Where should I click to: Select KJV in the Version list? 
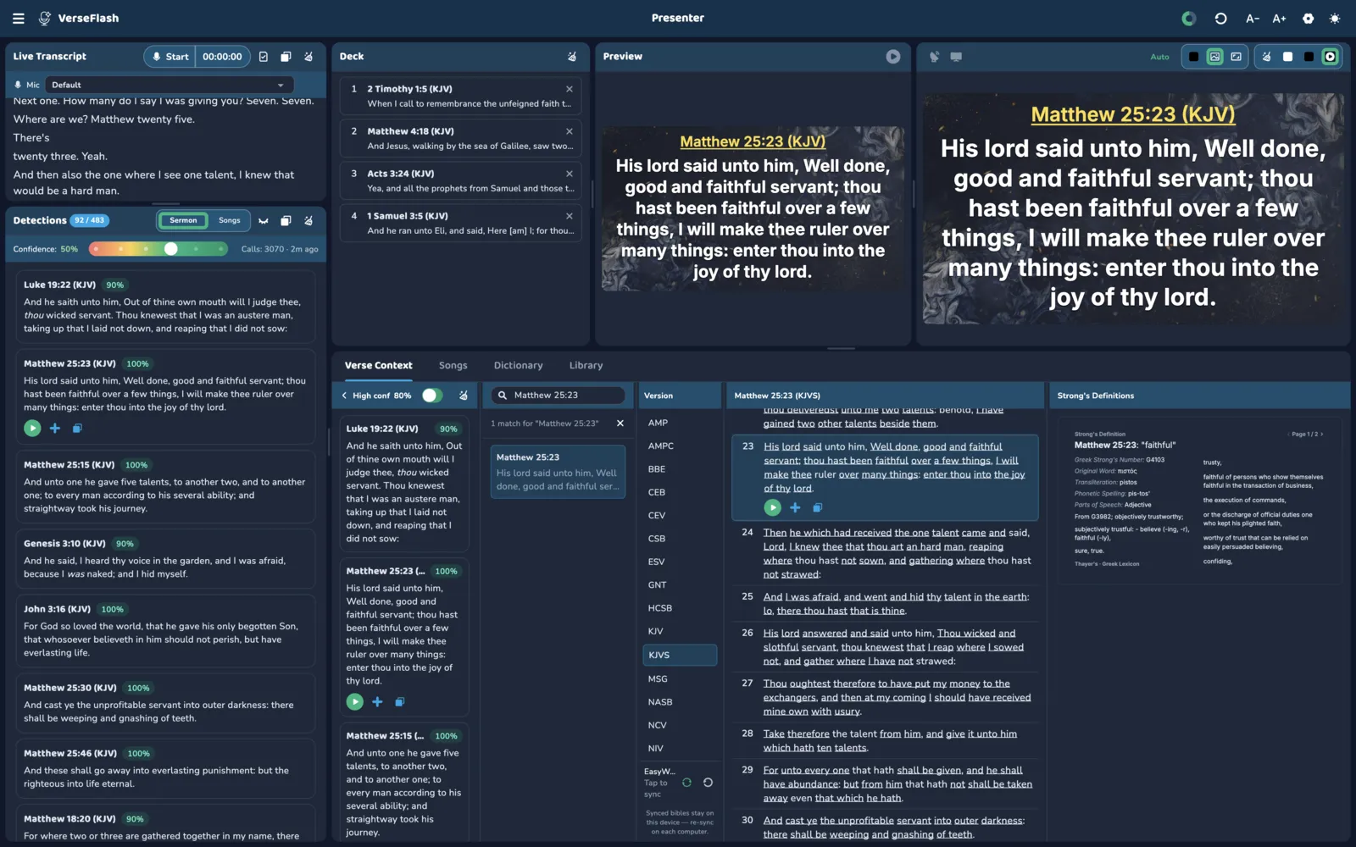[x=680, y=631]
